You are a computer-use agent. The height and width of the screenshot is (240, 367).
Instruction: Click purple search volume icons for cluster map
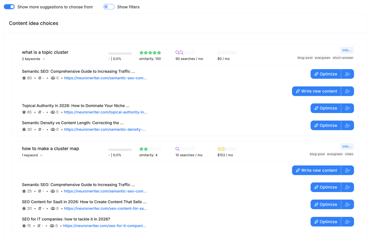(x=185, y=149)
